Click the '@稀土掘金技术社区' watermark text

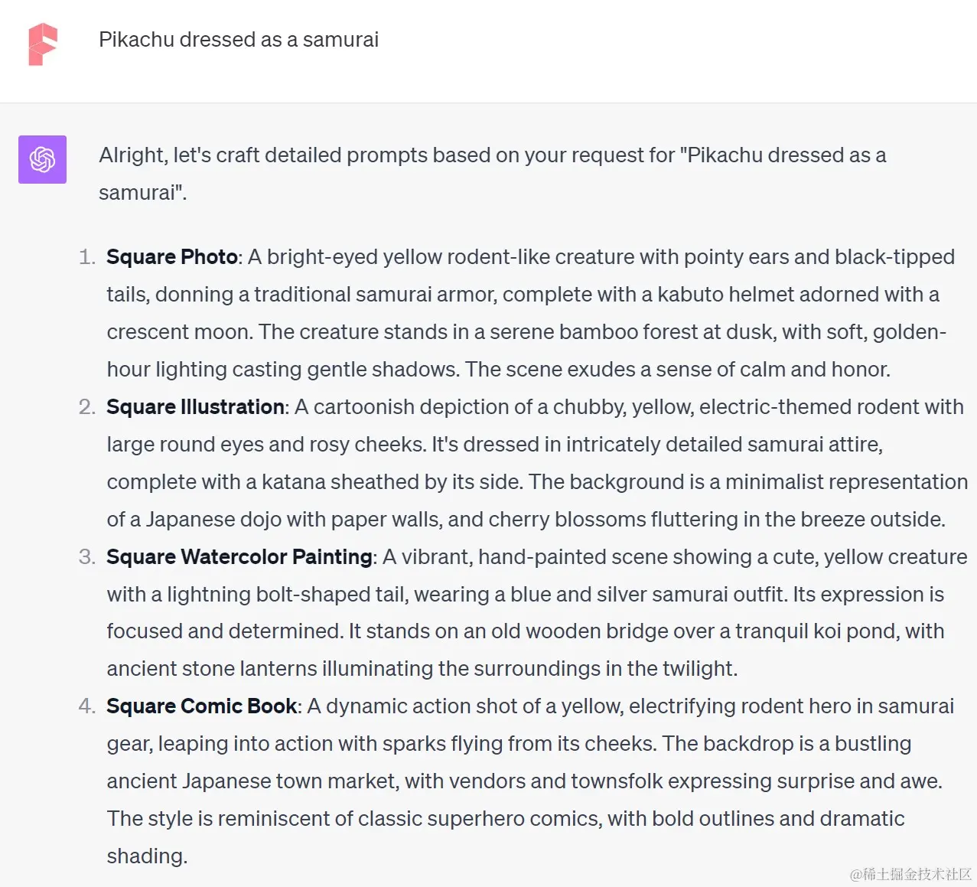[x=910, y=874]
